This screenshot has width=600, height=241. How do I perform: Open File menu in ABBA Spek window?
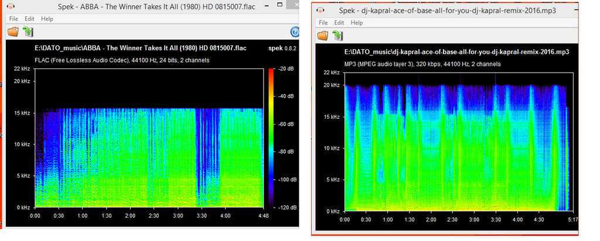(x=14, y=19)
